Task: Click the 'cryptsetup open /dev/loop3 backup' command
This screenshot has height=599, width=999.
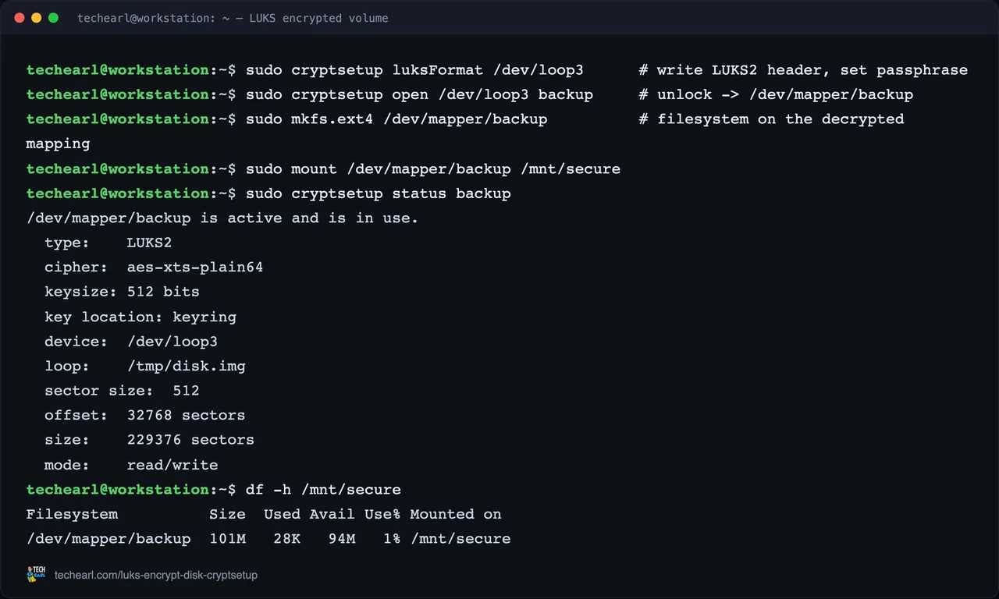Action: [x=442, y=94]
